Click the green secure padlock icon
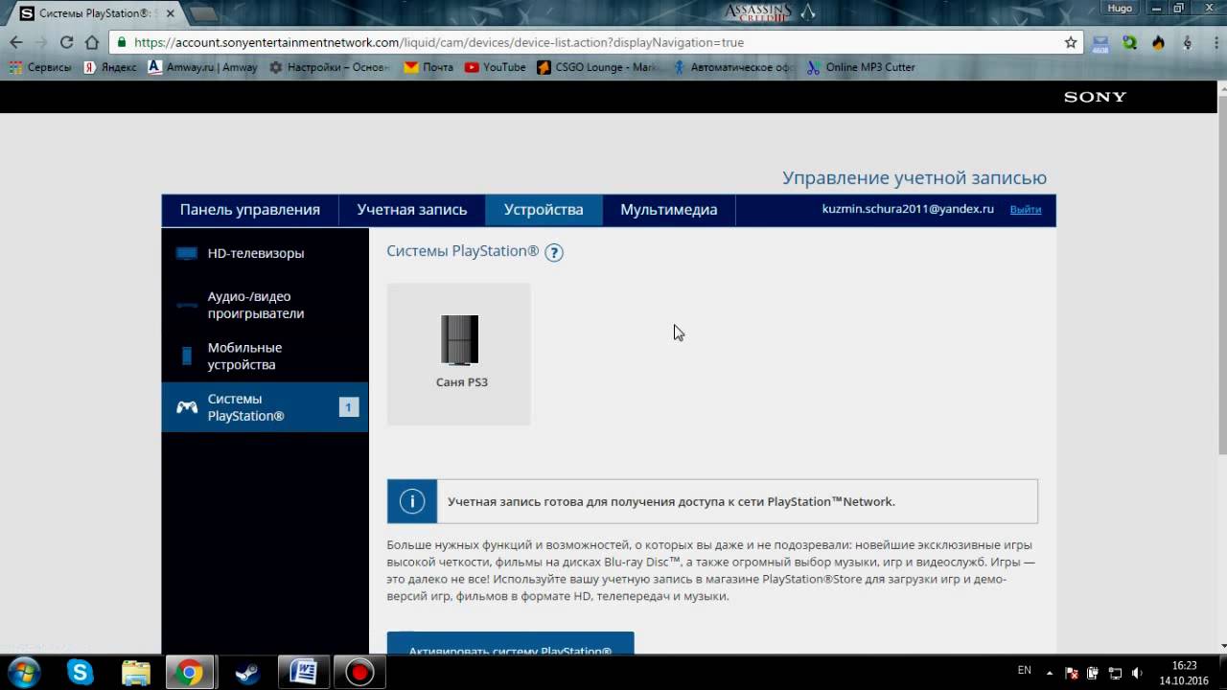Image resolution: width=1227 pixels, height=690 pixels. (x=121, y=42)
